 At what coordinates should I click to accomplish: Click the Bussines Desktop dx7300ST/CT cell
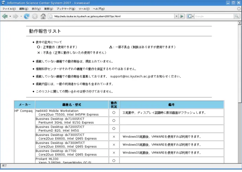(72, 137)
